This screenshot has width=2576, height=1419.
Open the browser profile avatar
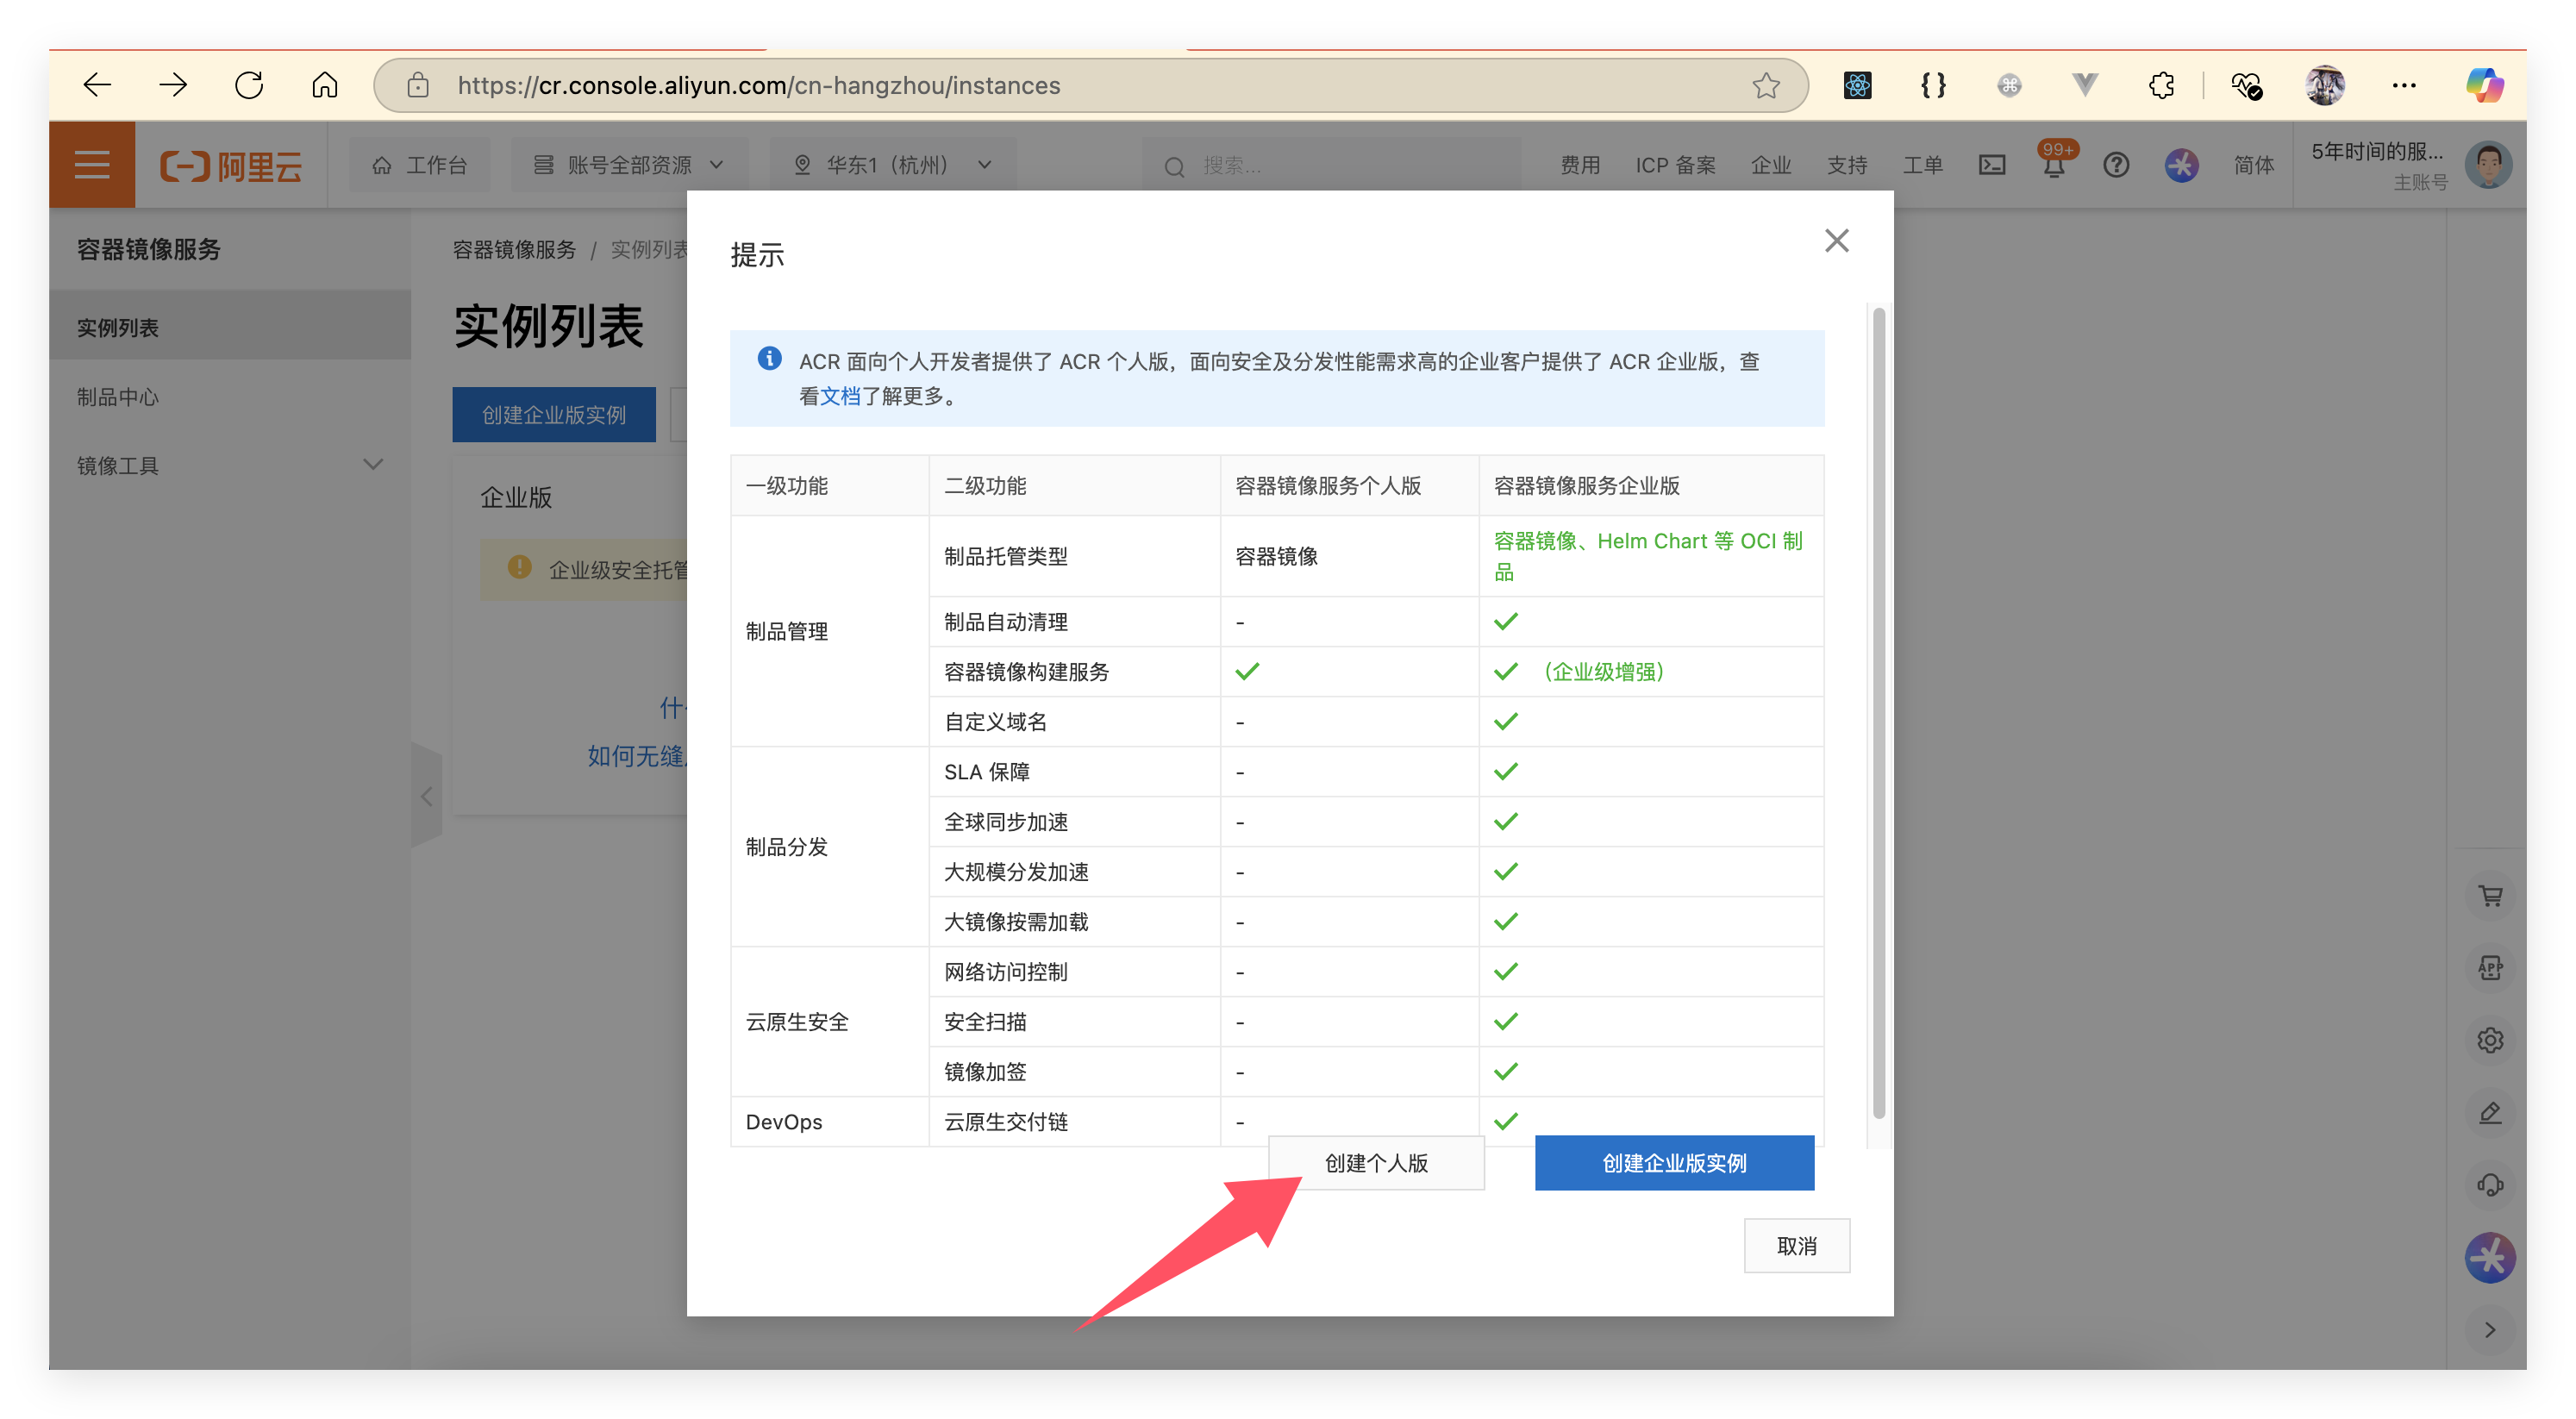[2325, 85]
